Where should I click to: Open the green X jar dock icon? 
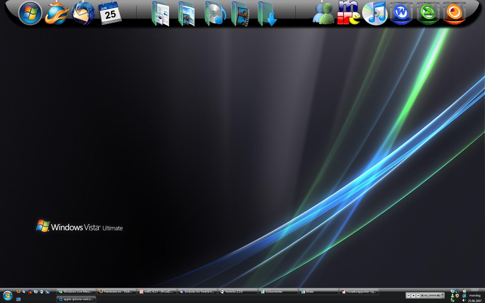(x=428, y=13)
